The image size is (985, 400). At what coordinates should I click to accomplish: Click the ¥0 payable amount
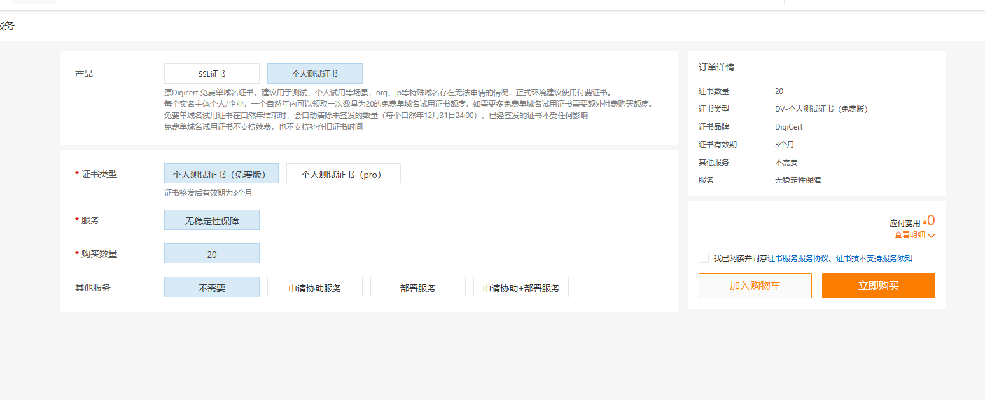pos(929,221)
